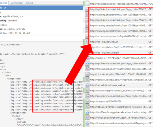Screen dimensions: 153x127
Task: Select the clk.valista.io TPAfa3e71c request URL
Action: pos(119,74)
